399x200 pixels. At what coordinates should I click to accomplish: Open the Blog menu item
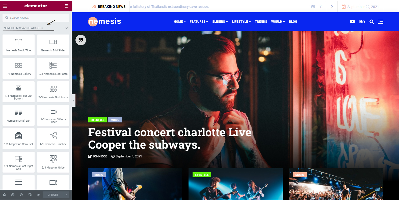point(293,22)
